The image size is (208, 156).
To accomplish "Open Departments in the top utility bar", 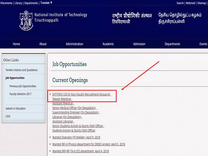I will point(31,3).
